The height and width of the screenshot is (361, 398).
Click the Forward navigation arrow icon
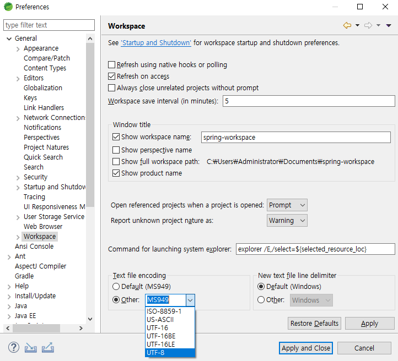coord(368,25)
